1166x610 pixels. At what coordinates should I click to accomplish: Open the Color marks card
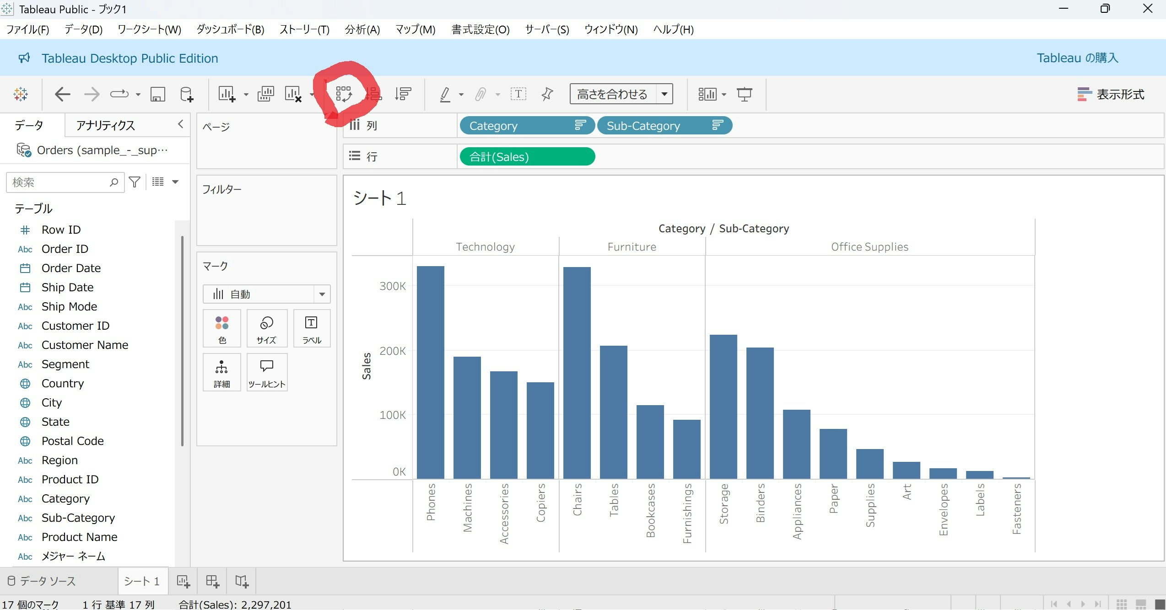coord(222,328)
